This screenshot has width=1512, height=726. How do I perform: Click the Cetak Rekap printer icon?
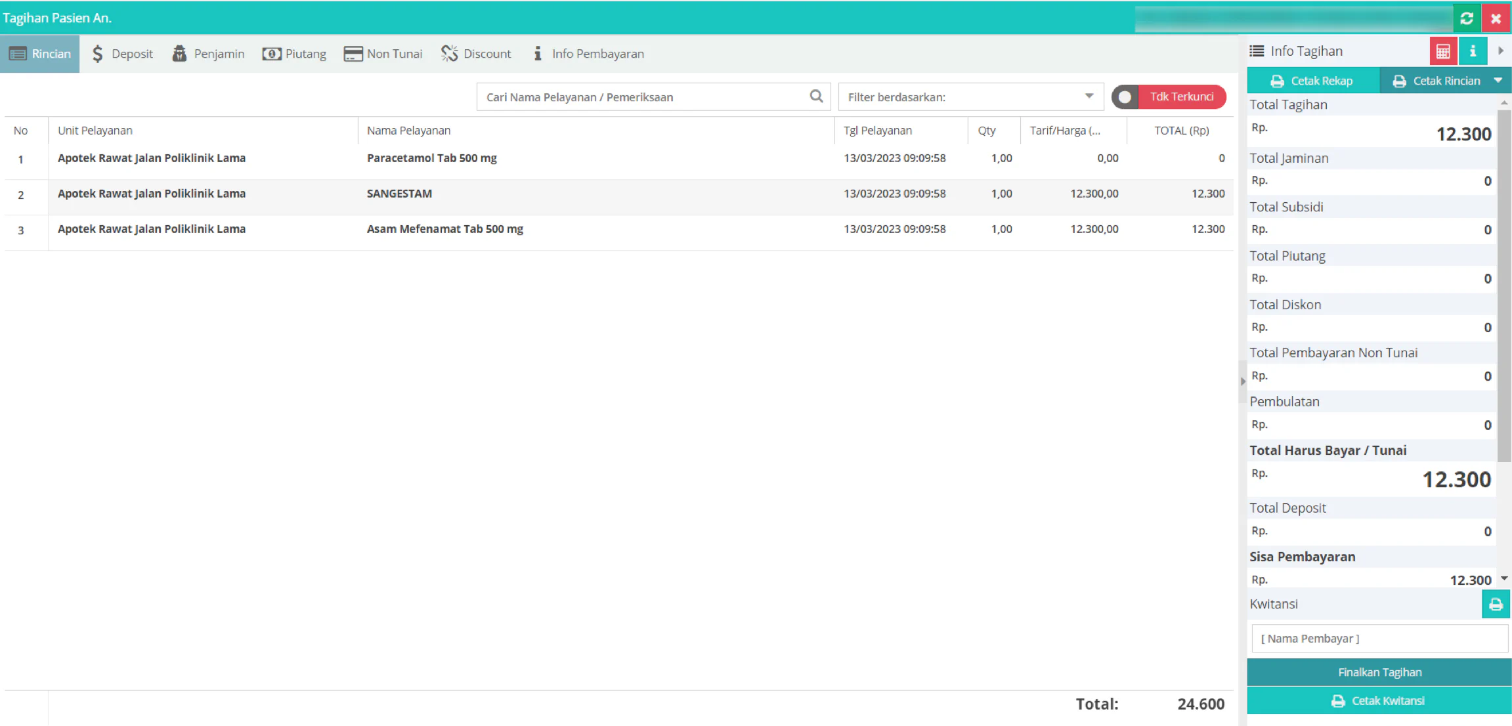pos(1277,81)
